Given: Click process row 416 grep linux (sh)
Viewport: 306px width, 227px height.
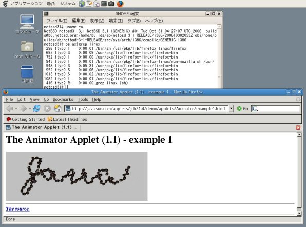Looking at the screenshot, I should click(x=87, y=83).
